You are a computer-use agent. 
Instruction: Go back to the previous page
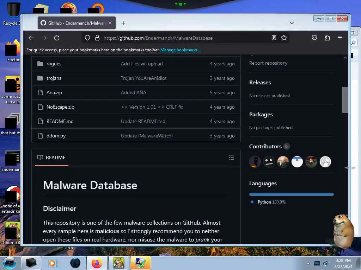[31, 38]
